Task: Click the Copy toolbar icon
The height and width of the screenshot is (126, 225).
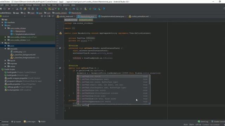Action: pyautogui.click(x=21, y=9)
